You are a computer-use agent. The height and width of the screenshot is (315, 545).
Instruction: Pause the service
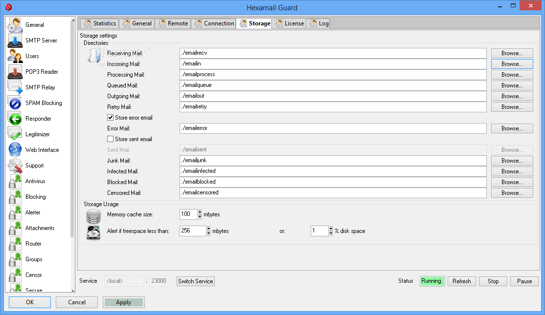524,281
